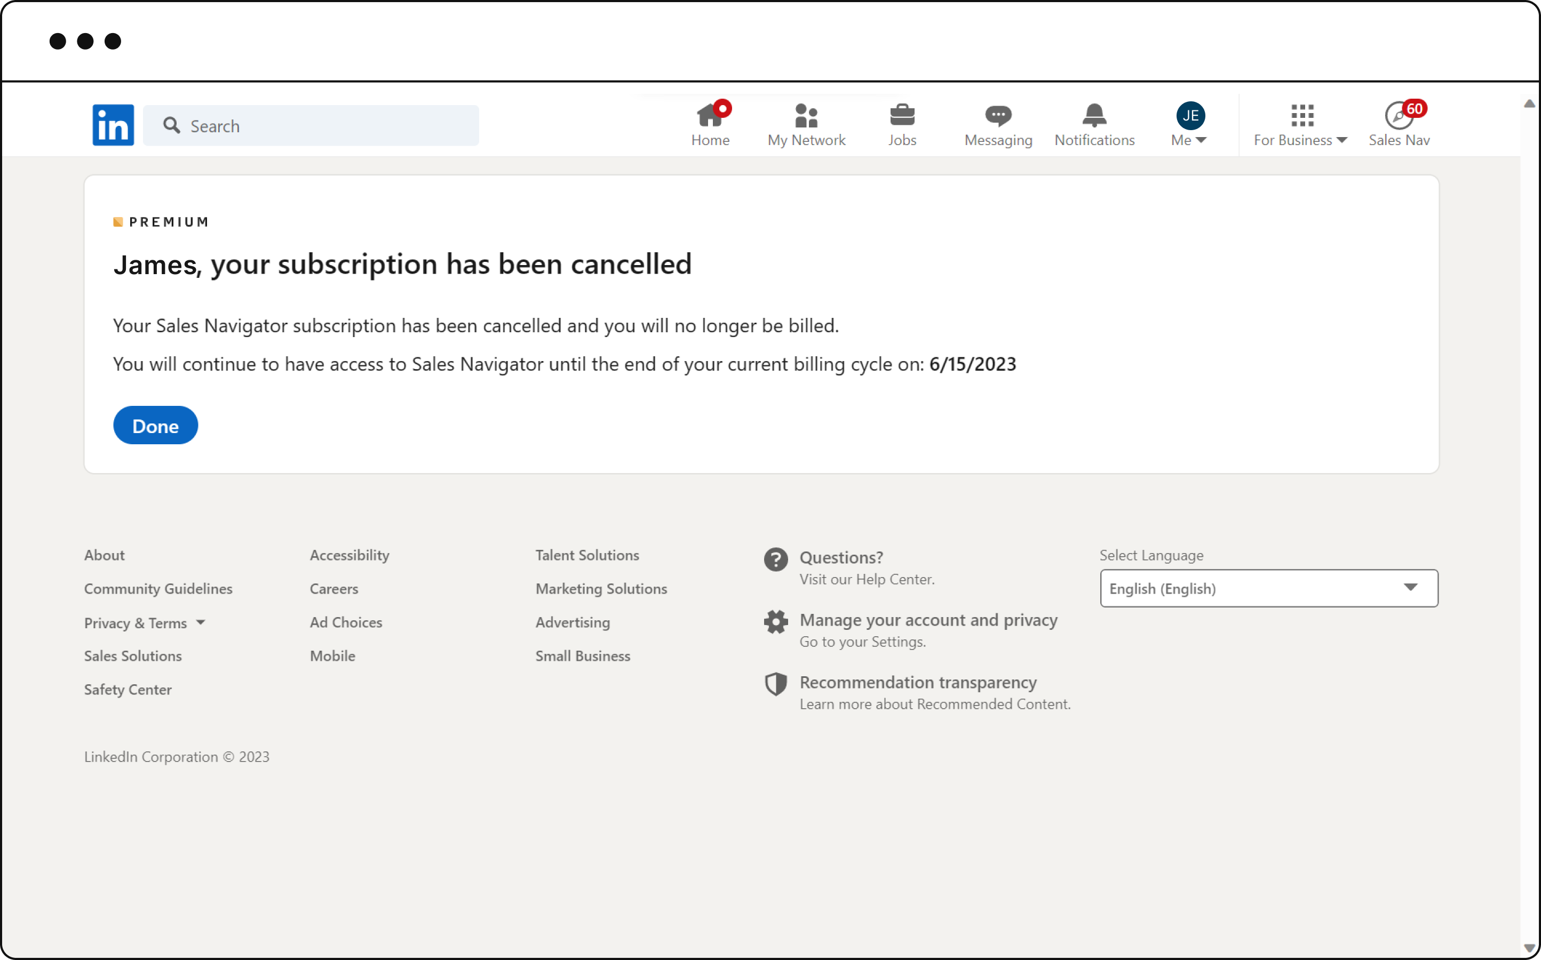Click the Questions help circle icon
Viewport: 1541px width, 960px height.
tap(776, 559)
